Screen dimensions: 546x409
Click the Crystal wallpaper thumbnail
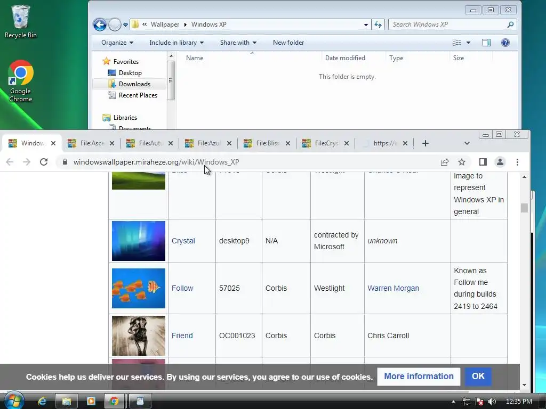pos(139,241)
